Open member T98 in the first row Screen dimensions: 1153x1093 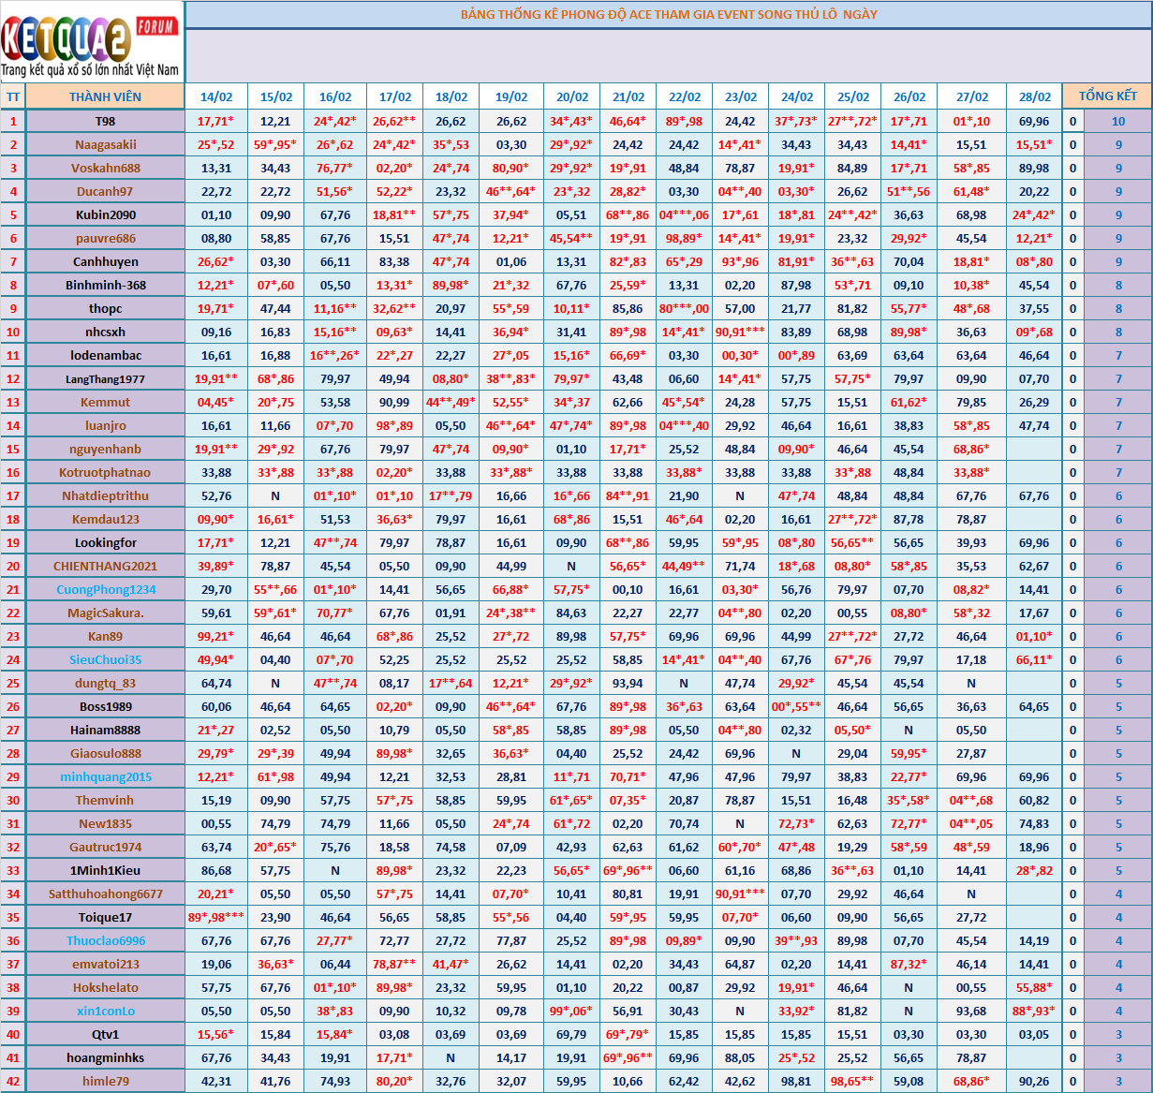(x=105, y=121)
